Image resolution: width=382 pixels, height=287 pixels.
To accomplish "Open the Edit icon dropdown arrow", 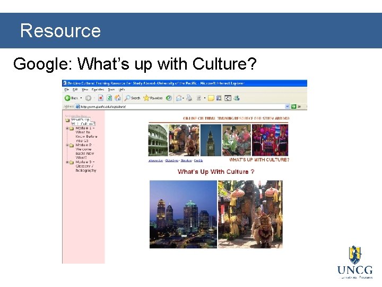I will click(x=205, y=98).
